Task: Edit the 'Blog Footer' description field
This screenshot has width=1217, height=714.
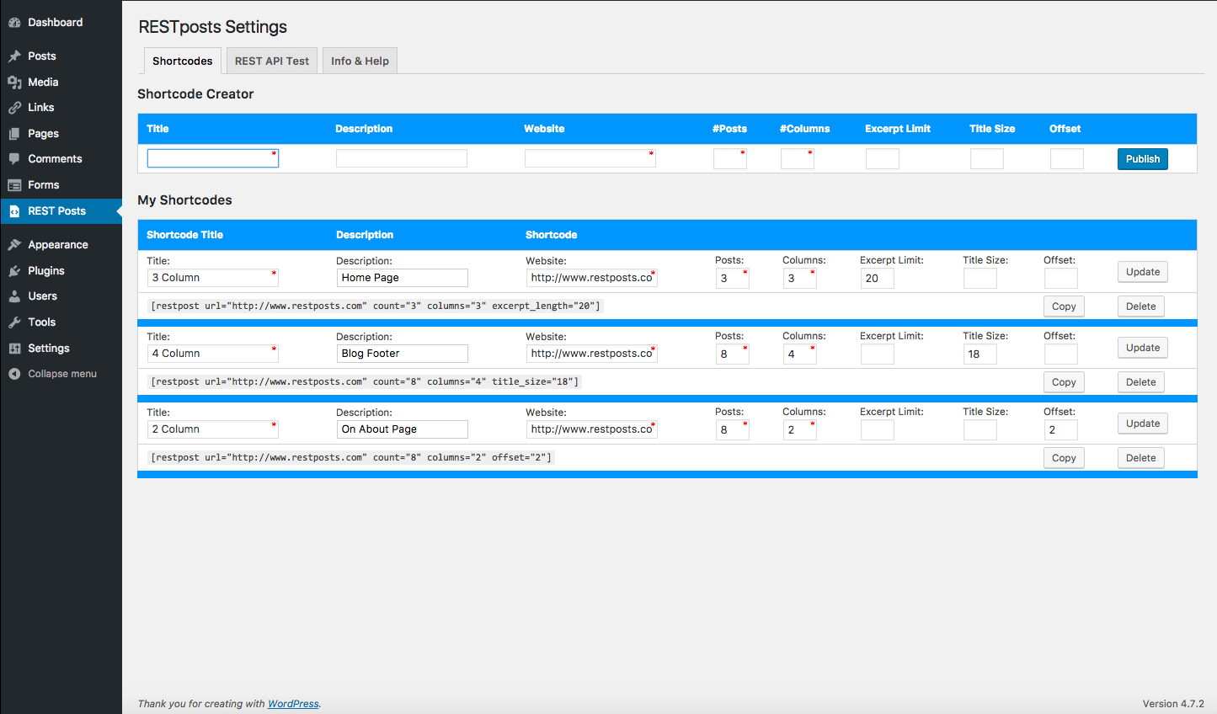Action: pyautogui.click(x=403, y=354)
